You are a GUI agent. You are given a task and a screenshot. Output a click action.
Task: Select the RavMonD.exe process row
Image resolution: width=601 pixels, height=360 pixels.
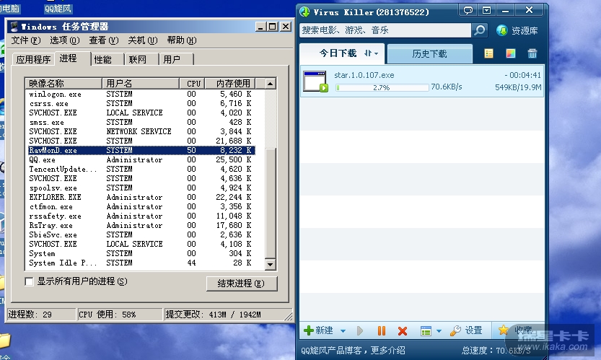point(140,150)
